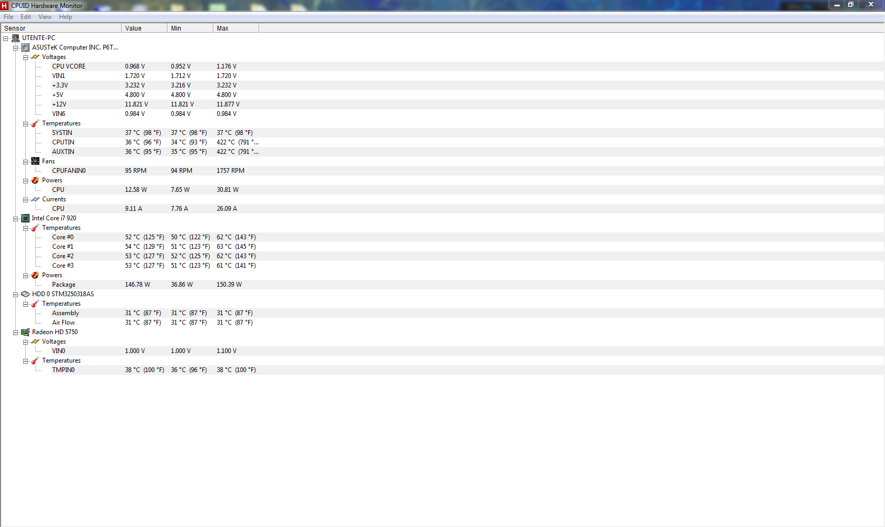Click the Radeon Voltages category icon
Image resolution: width=885 pixels, height=527 pixels.
point(35,341)
